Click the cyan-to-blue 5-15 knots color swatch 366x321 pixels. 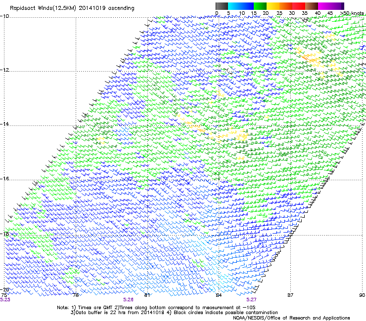click(x=241, y=6)
